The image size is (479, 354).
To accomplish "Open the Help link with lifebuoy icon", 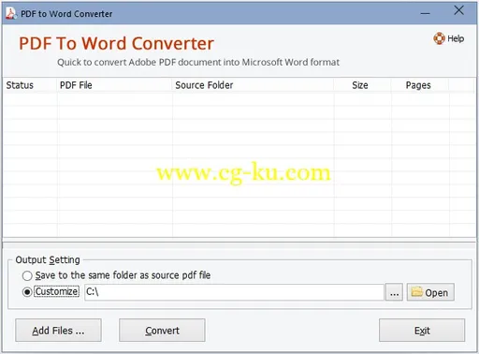I will click(449, 38).
